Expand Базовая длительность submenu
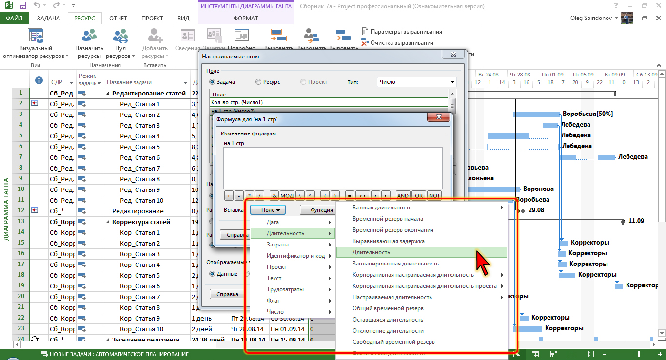Image resolution: width=666 pixels, height=360 pixels. pos(422,208)
